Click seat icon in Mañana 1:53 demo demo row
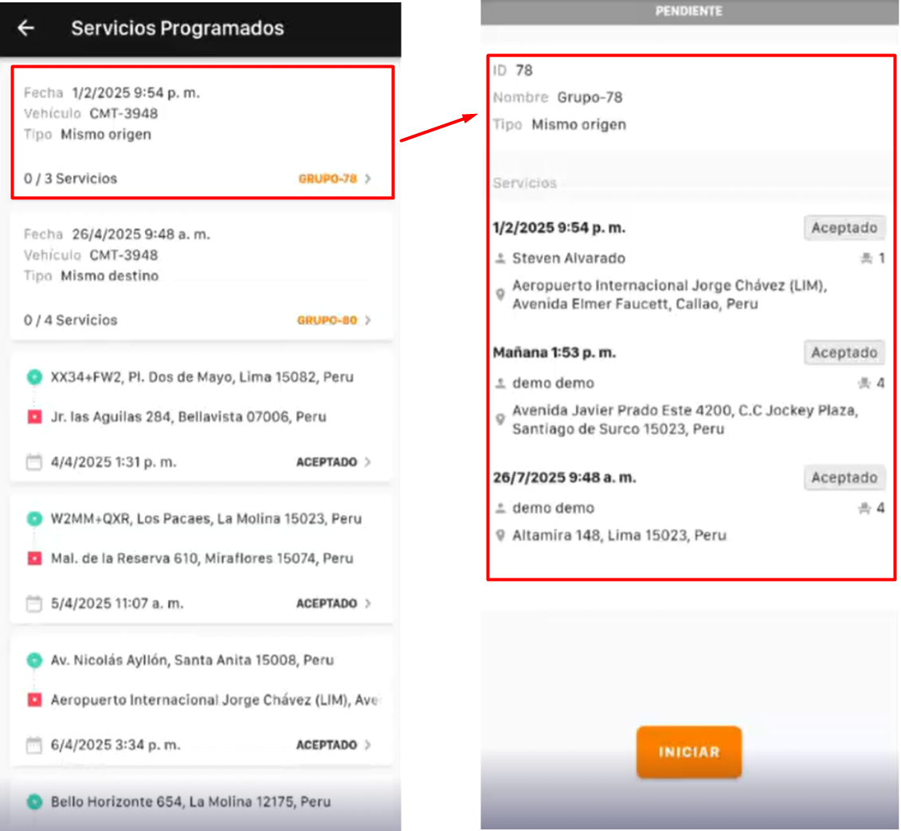Screen dimensions: 901x831 (864, 383)
